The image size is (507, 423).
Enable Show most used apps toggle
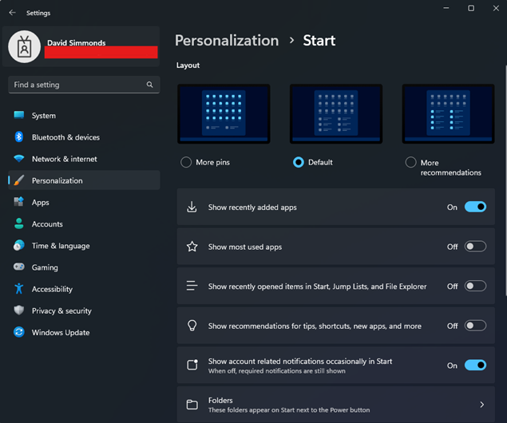[x=475, y=247]
